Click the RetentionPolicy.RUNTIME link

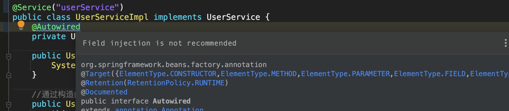(x=176, y=83)
